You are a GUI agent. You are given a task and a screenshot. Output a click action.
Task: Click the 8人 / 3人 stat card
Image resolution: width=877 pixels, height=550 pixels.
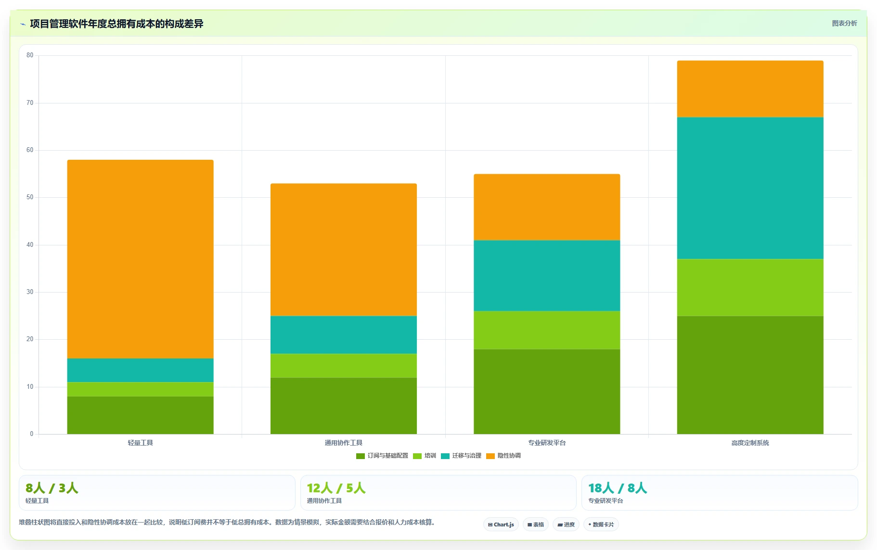pos(157,493)
